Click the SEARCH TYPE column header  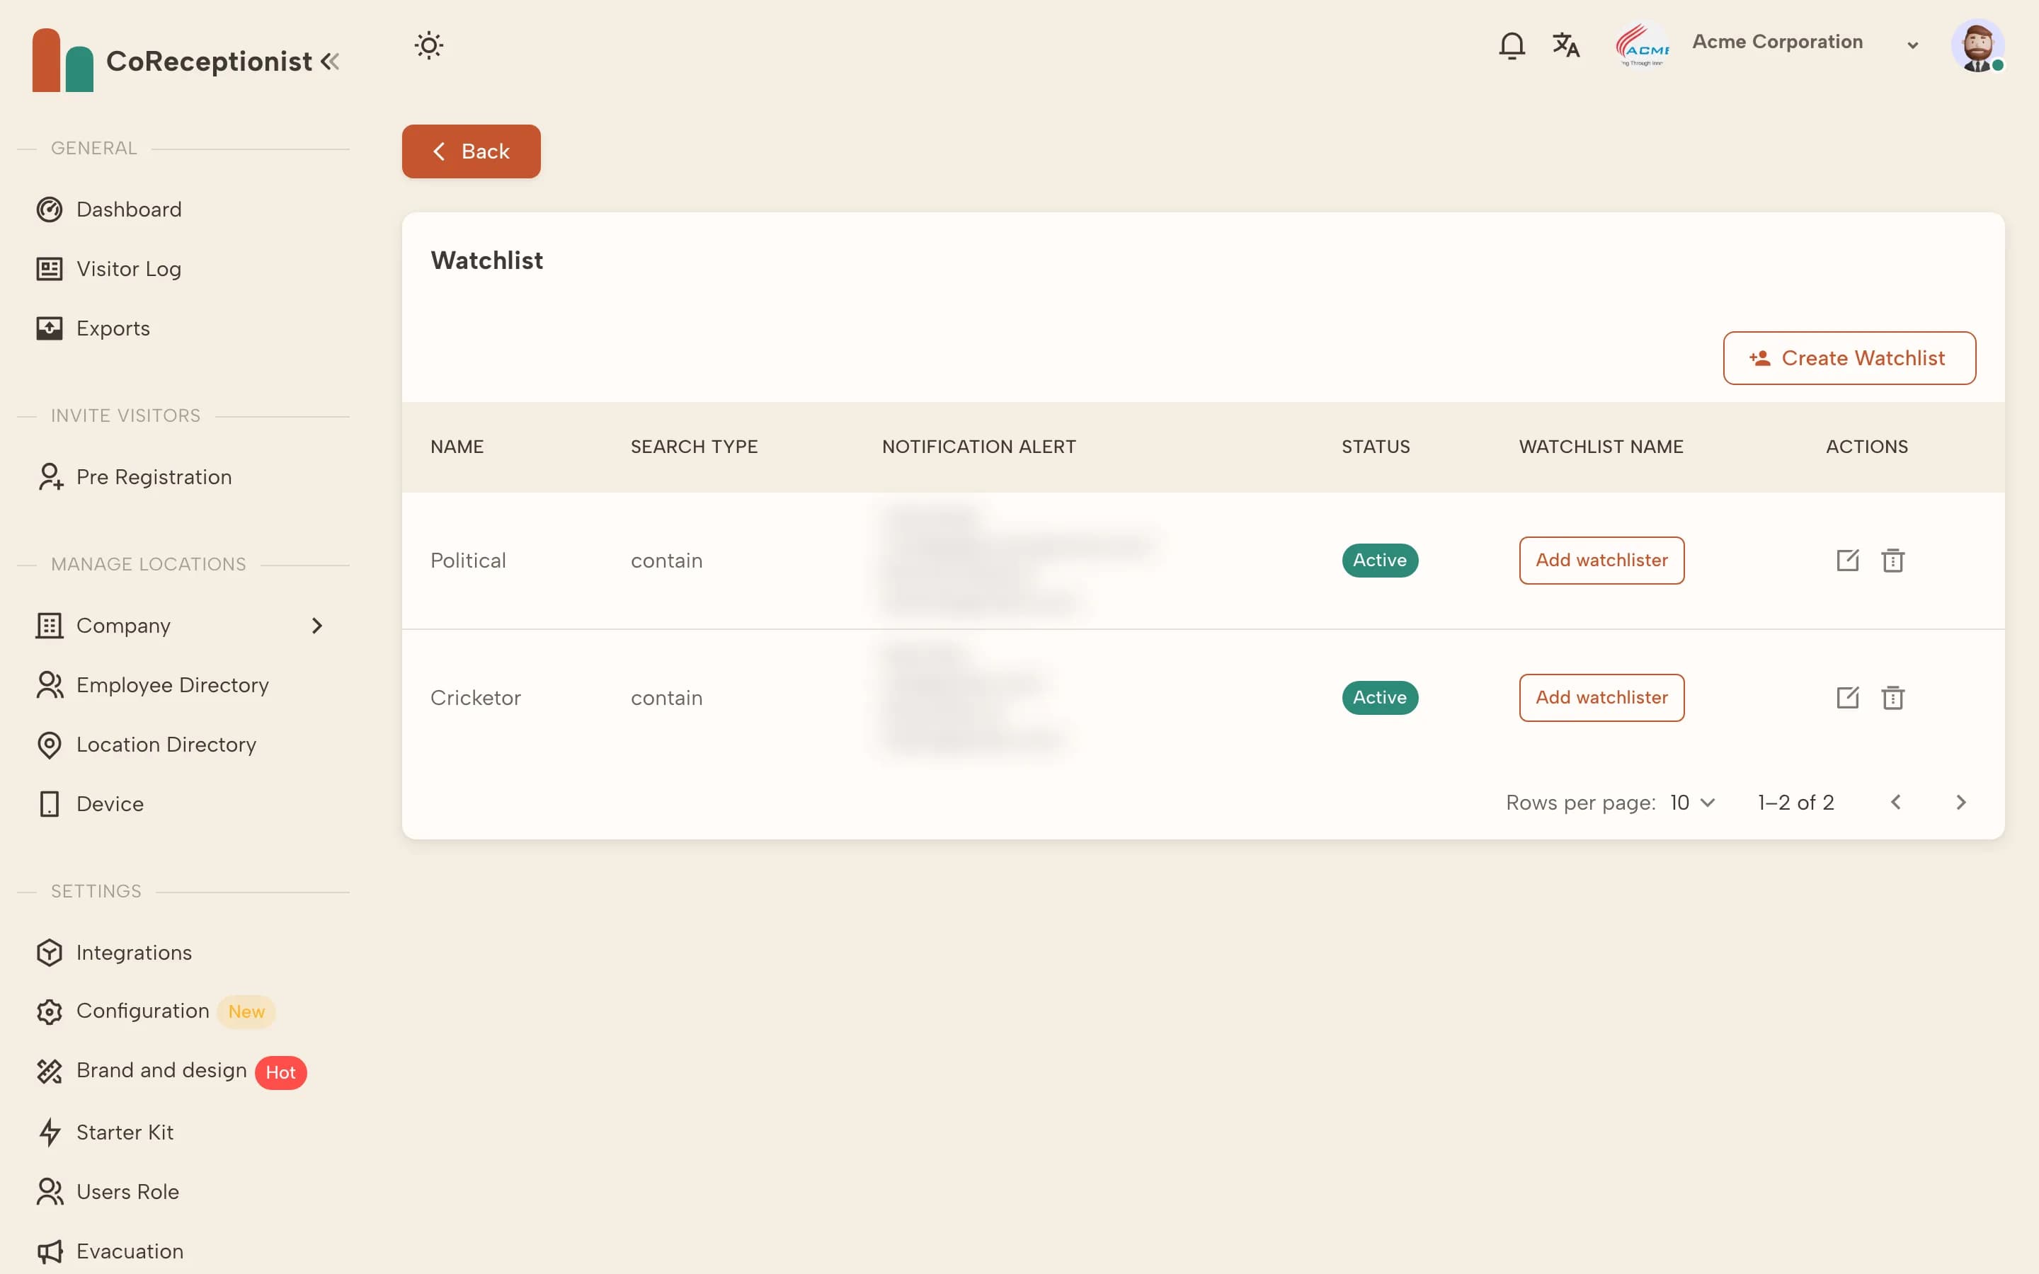(x=693, y=447)
